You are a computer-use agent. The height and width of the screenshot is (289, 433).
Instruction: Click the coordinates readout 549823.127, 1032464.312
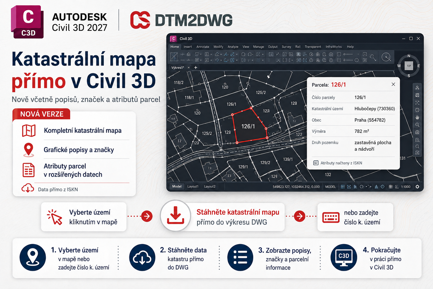[296, 187]
